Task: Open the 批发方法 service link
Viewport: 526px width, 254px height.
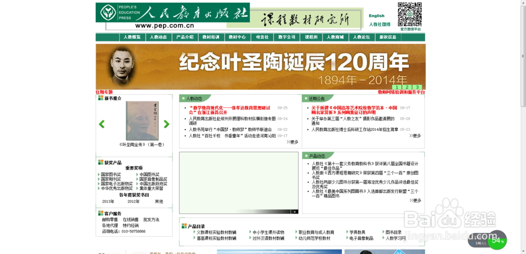Action: (x=151, y=220)
